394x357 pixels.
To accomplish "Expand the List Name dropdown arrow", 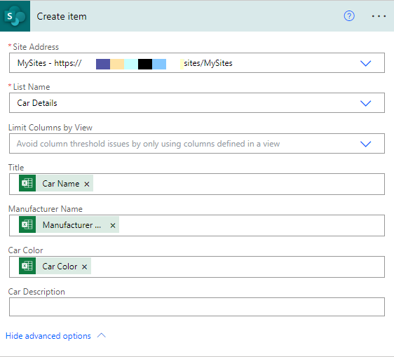I will point(365,103).
